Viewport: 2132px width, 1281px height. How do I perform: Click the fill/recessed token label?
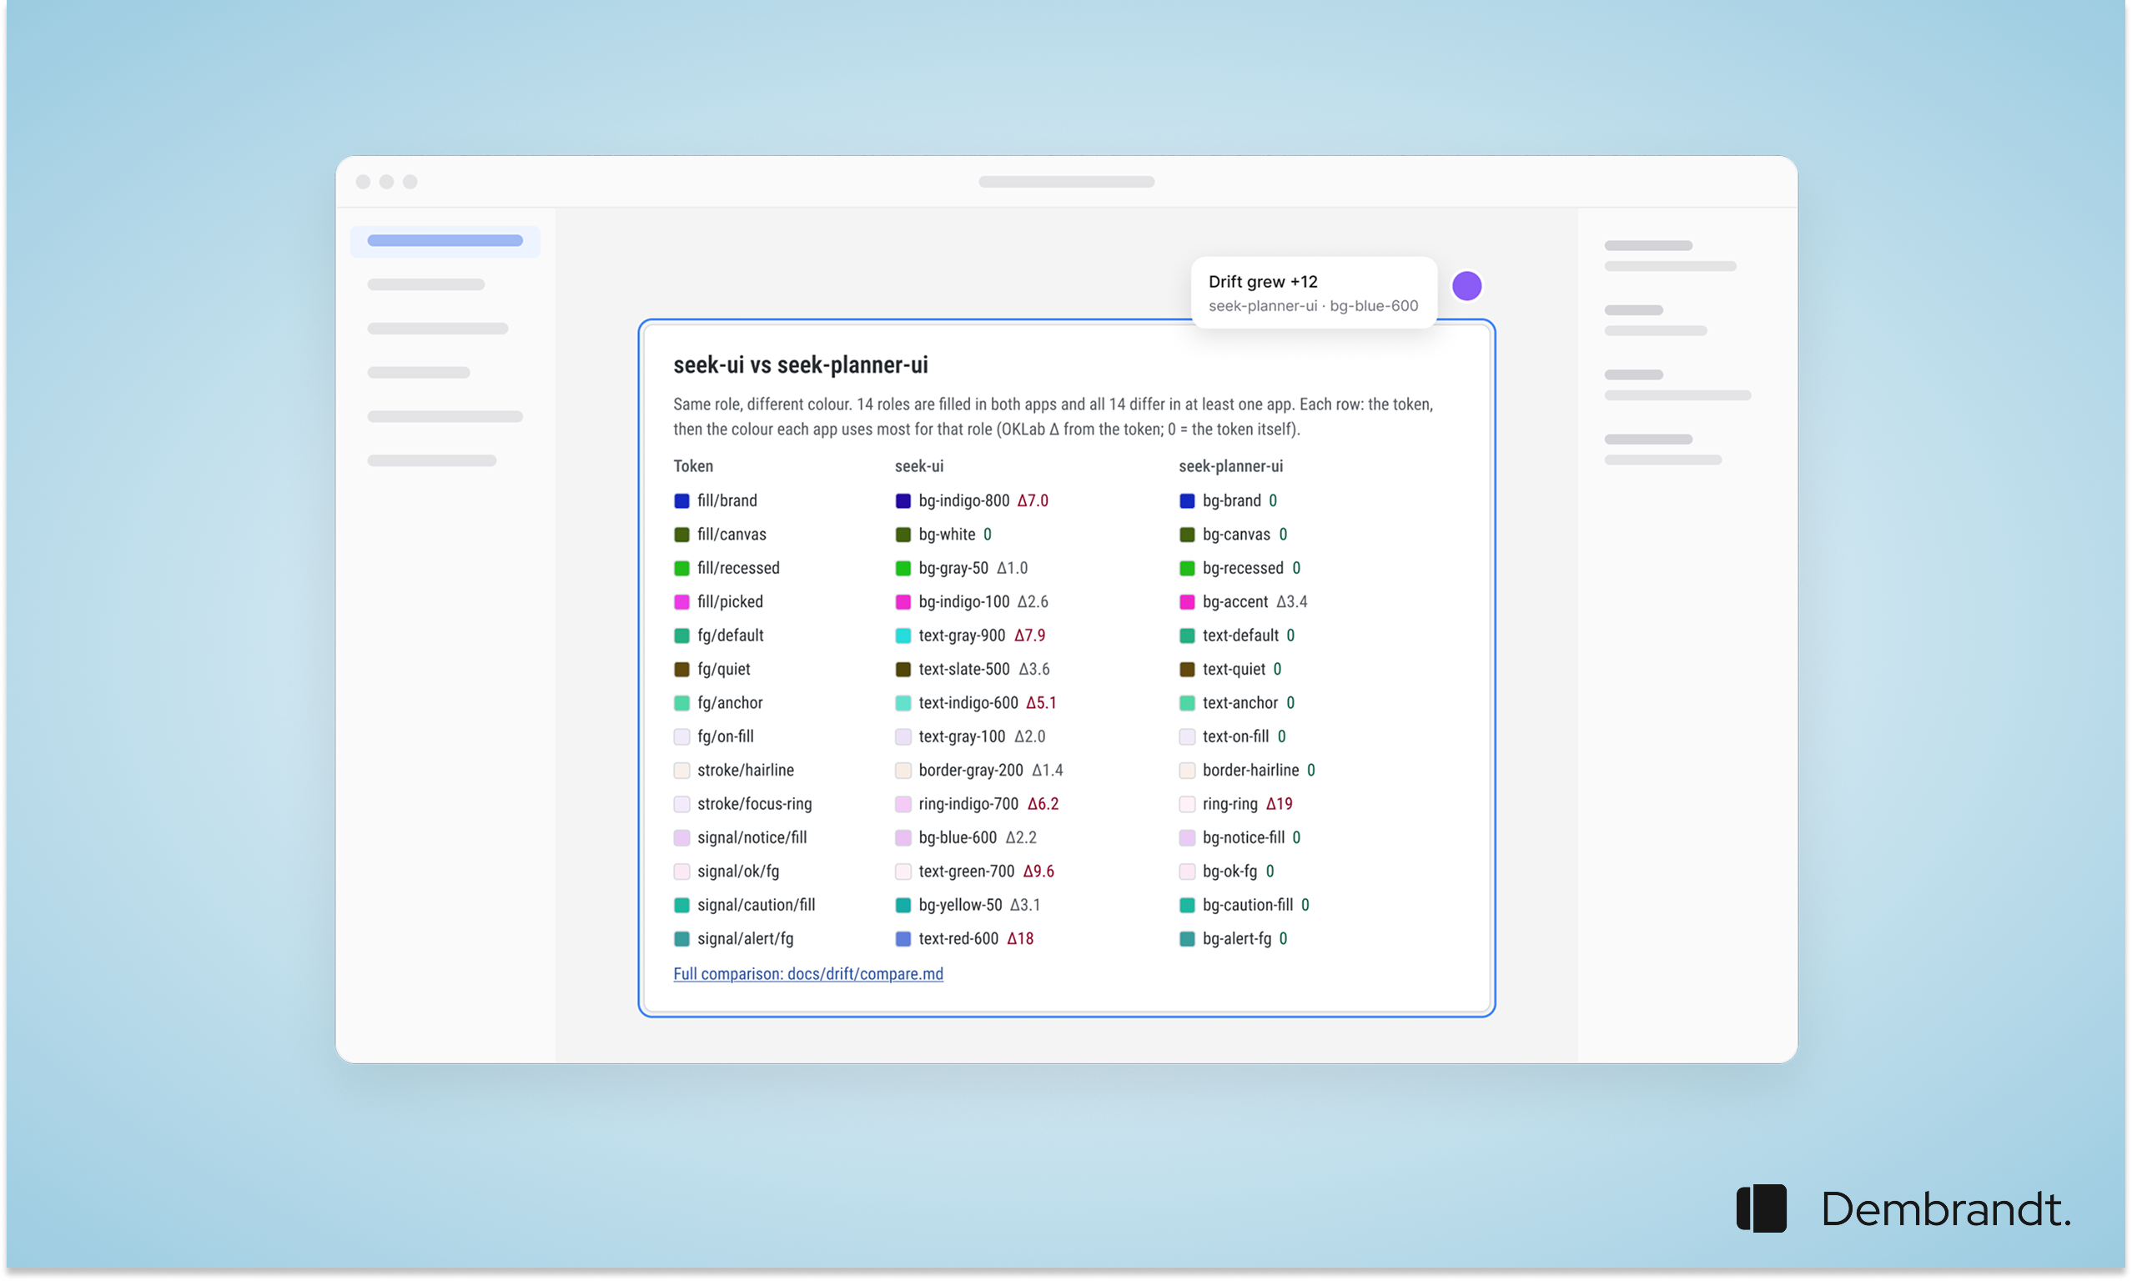(738, 568)
